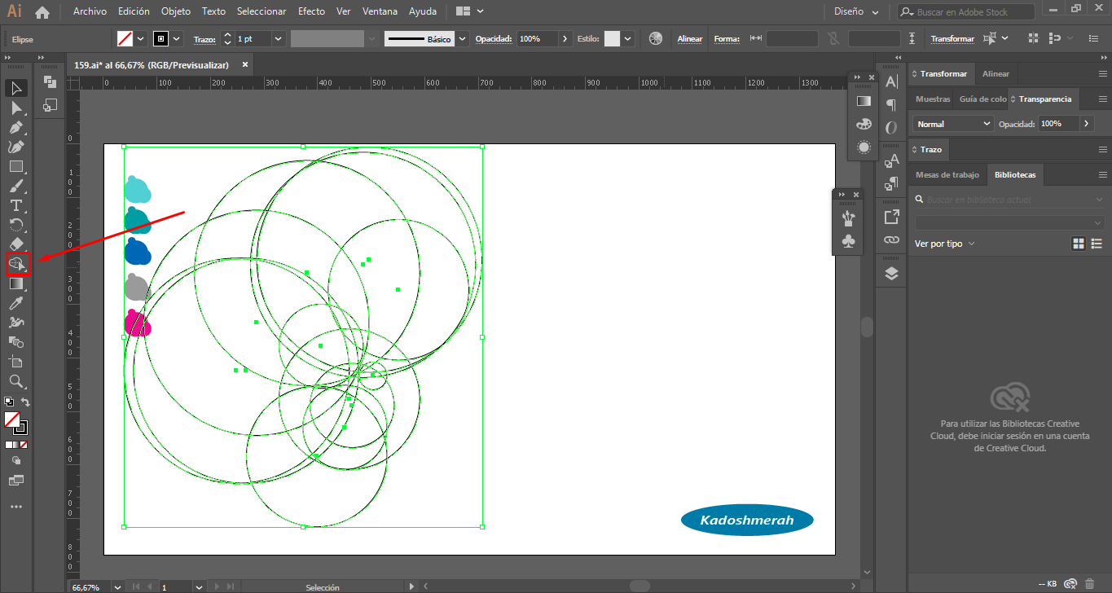Select the Gradient tool
The image size is (1112, 593).
(16, 283)
